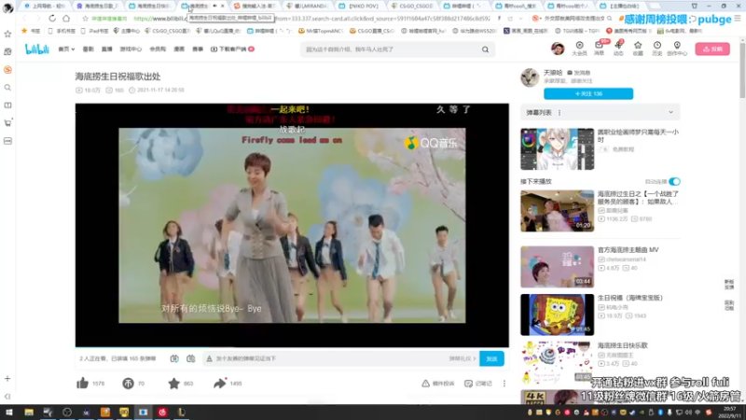Favorite the video with star icon
Screen dimensions: 746x420
pyautogui.click(x=173, y=383)
